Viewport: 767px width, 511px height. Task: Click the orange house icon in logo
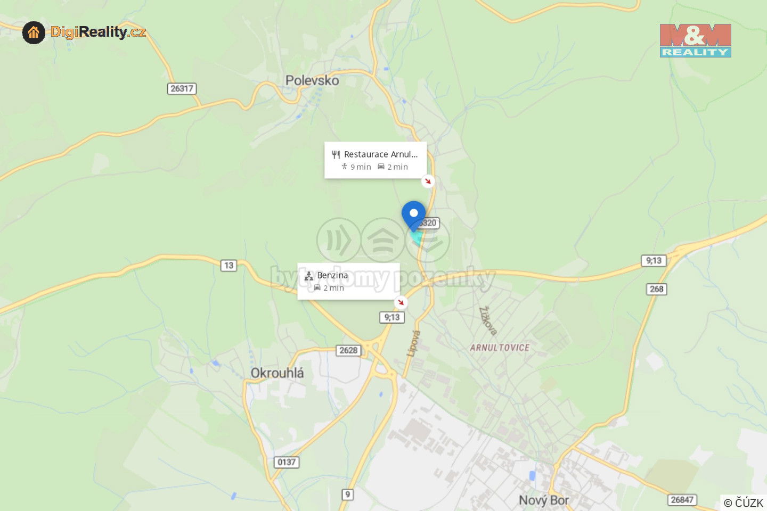point(34,32)
